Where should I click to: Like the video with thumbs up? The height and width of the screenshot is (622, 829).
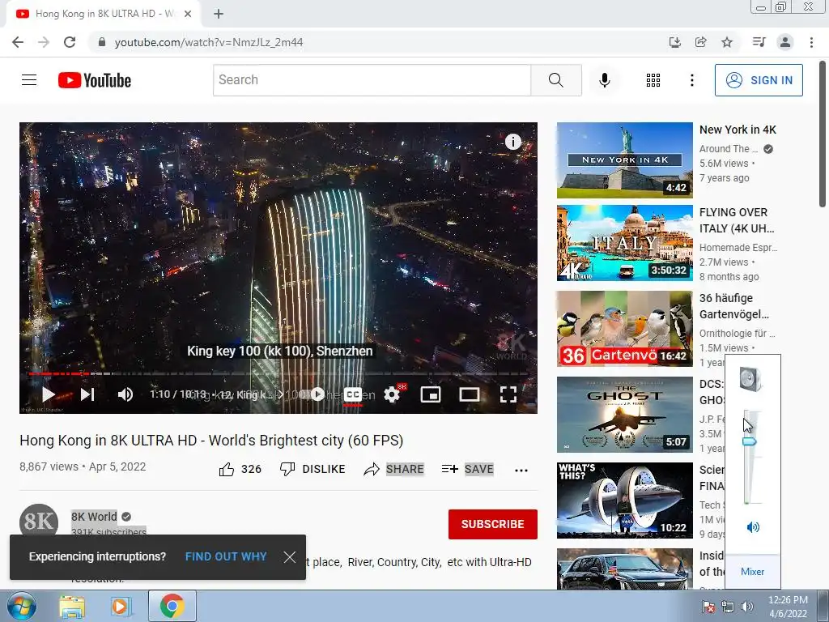[x=240, y=469]
